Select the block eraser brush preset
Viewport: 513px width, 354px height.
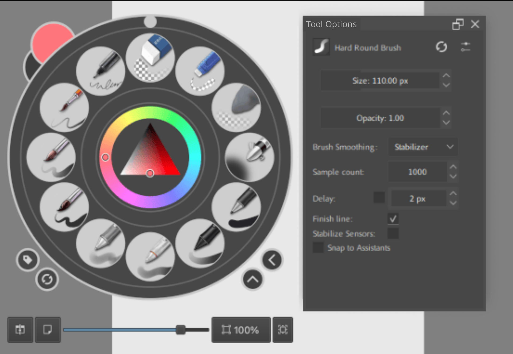[150, 57]
